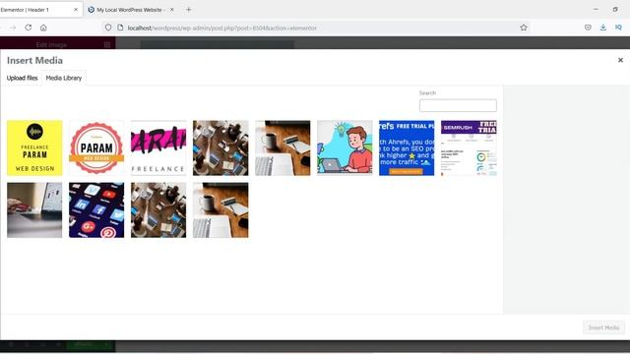The width and height of the screenshot is (630, 354).
Task: Close the My Local WordPress Website tab
Action: pos(172,10)
